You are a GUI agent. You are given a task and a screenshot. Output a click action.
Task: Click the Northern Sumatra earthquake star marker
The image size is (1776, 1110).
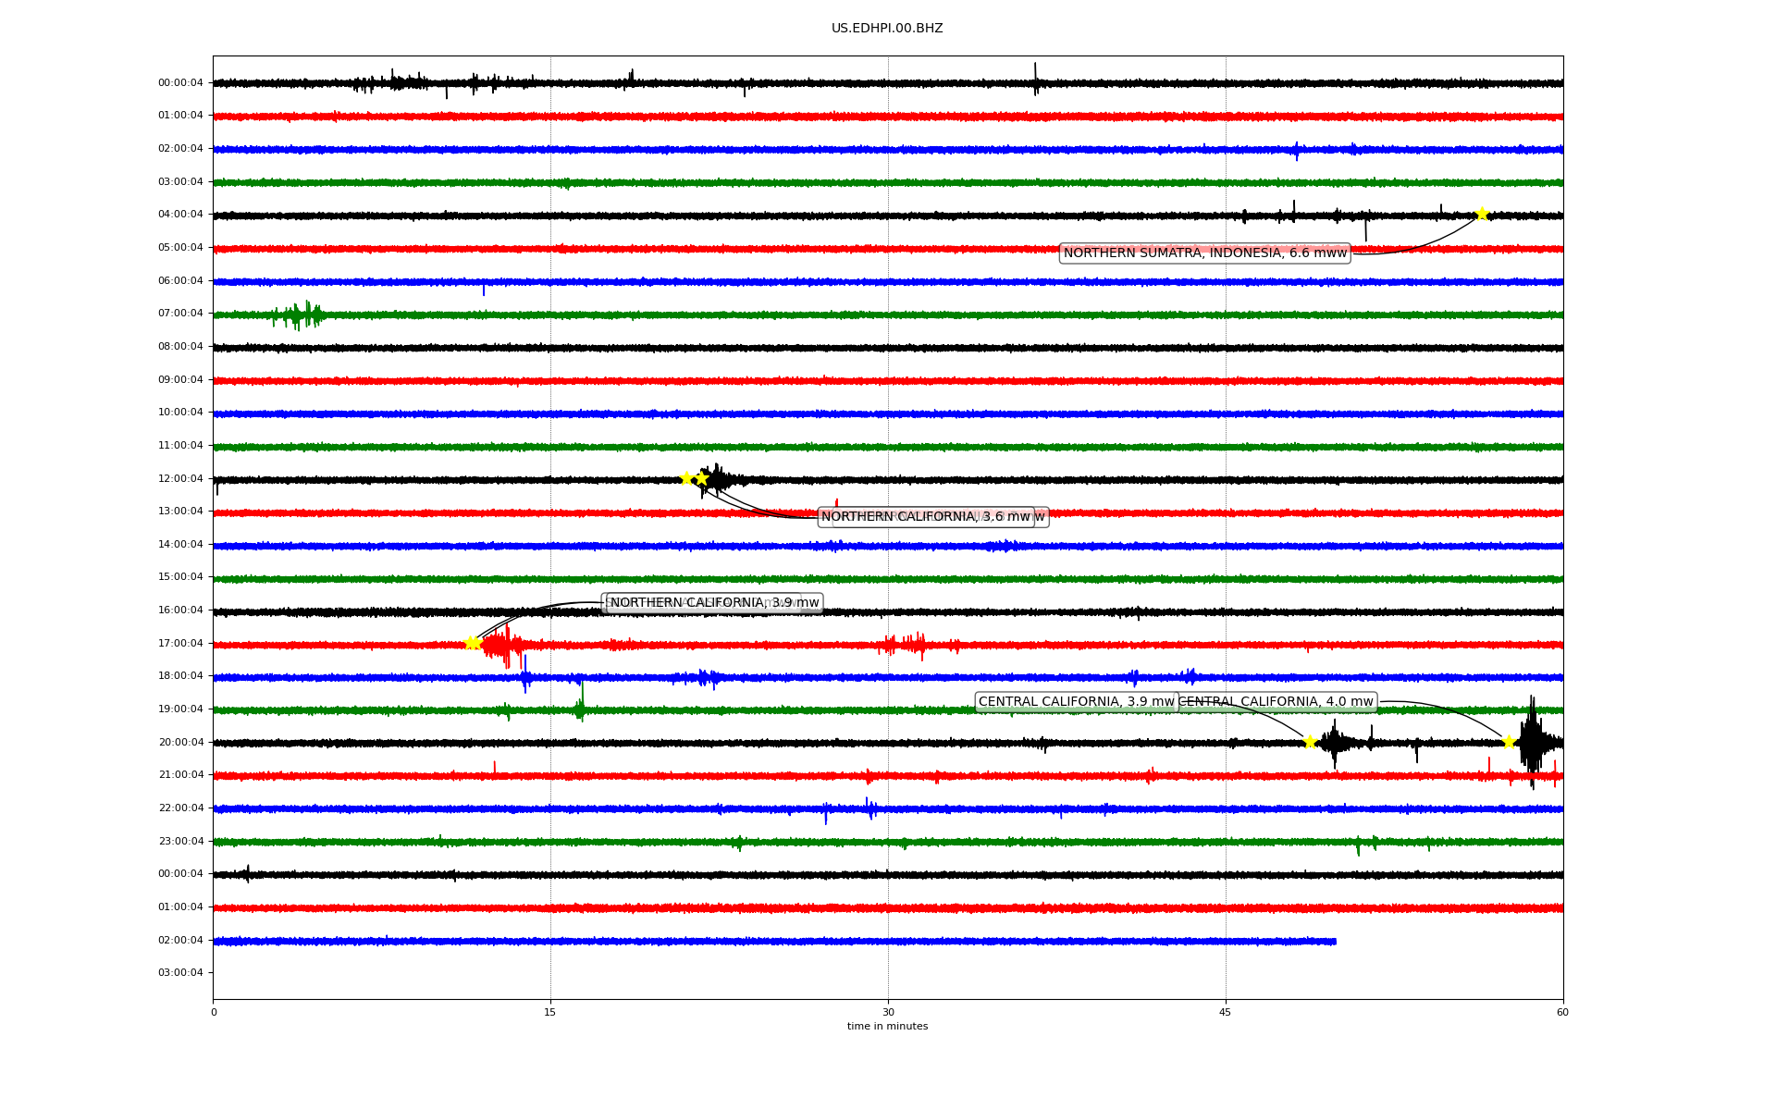click(1482, 215)
